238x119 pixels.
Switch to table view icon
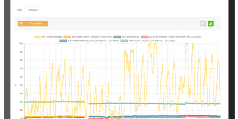coord(203,24)
